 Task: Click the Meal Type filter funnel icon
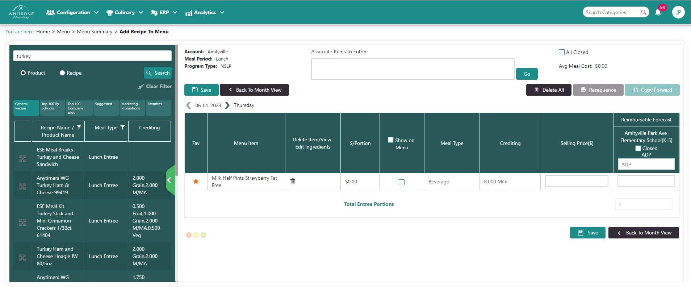click(122, 128)
